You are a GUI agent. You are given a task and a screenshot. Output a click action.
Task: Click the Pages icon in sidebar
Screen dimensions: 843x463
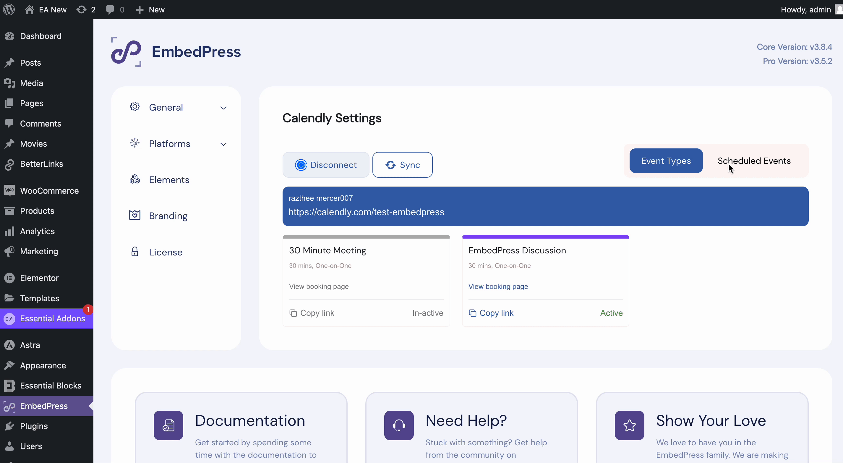(9, 103)
